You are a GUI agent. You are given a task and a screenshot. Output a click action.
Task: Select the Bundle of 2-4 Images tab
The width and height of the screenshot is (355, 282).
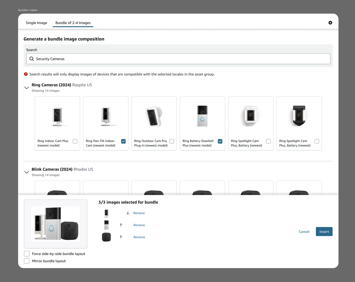click(73, 23)
